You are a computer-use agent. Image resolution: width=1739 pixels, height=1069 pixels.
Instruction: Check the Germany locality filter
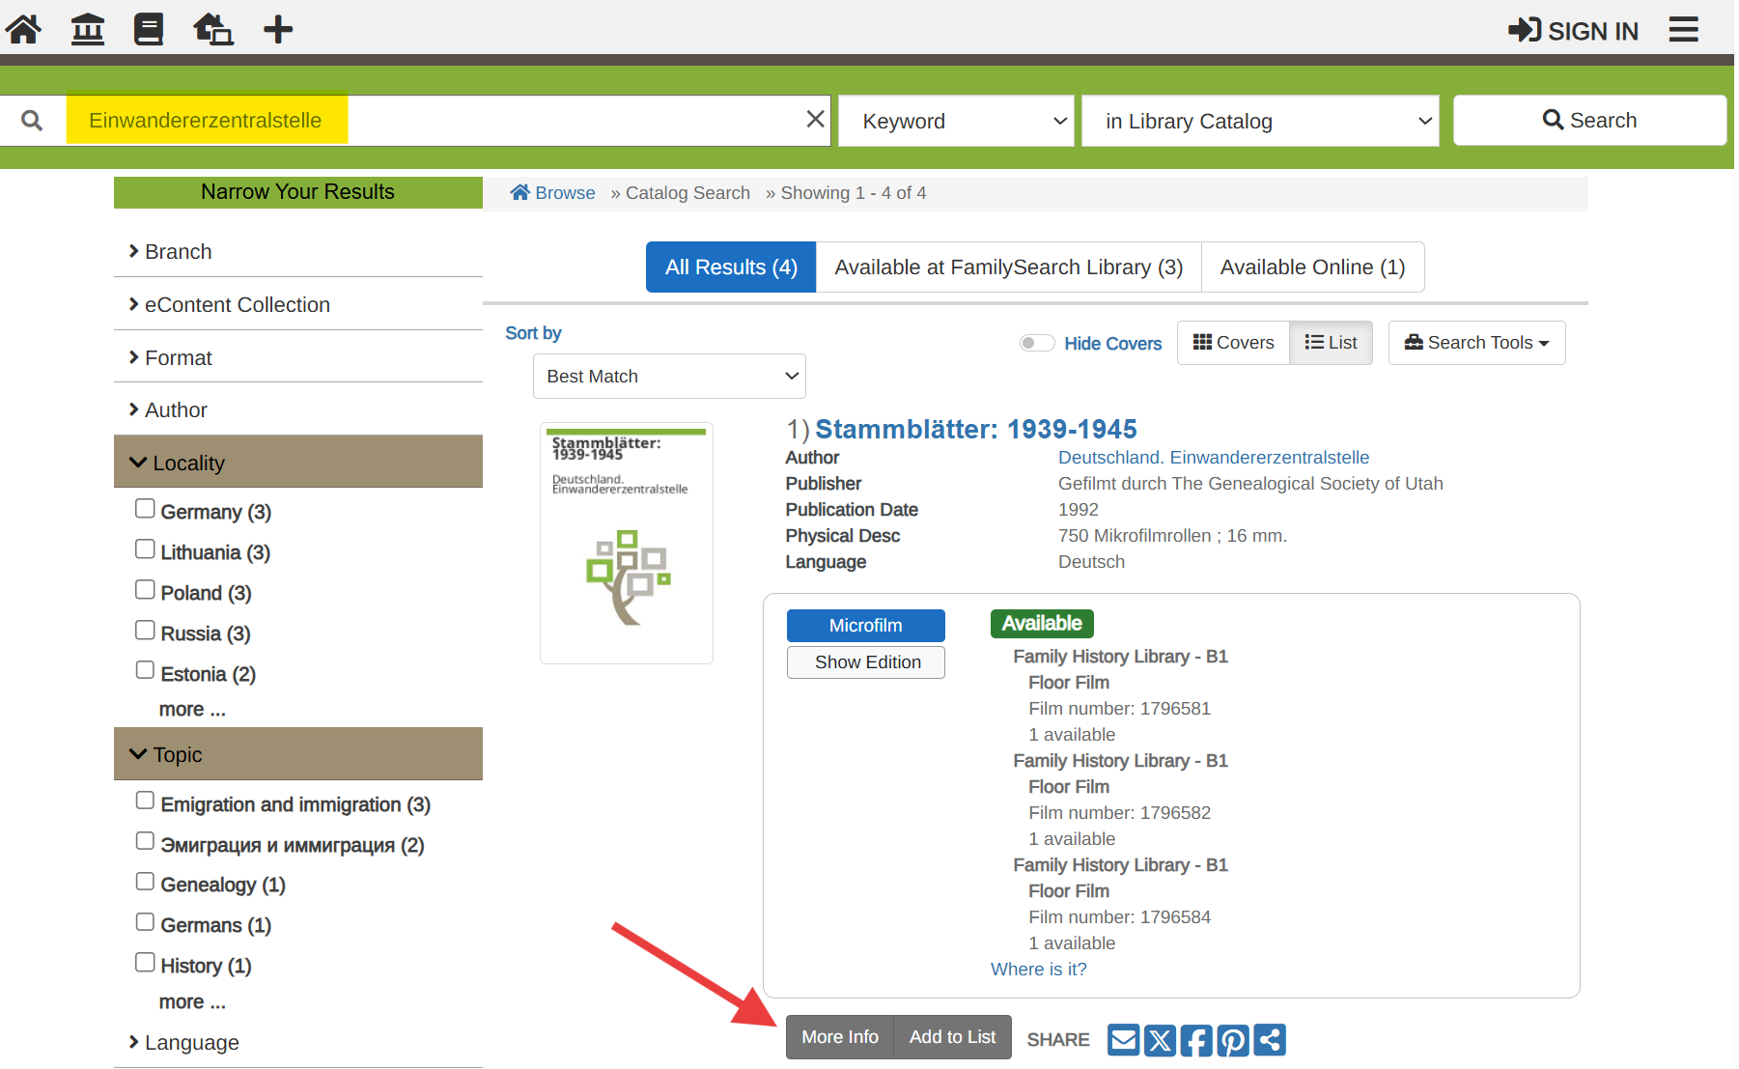[x=145, y=508]
